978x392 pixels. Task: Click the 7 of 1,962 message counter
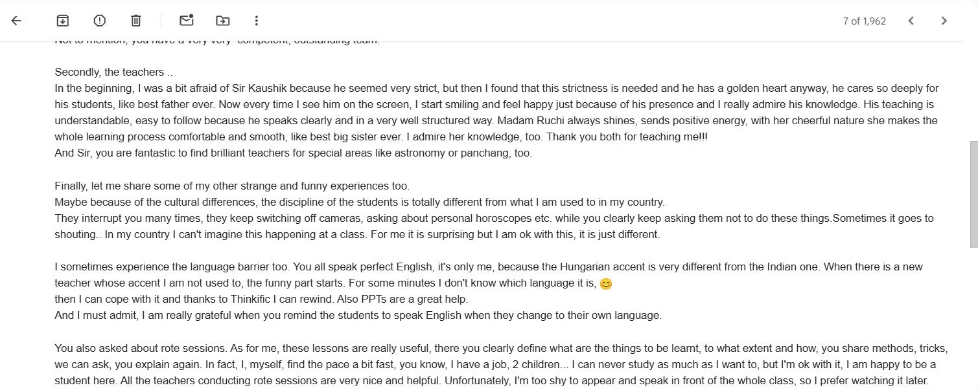click(x=864, y=21)
